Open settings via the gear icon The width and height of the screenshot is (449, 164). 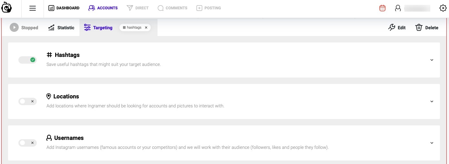click(443, 8)
